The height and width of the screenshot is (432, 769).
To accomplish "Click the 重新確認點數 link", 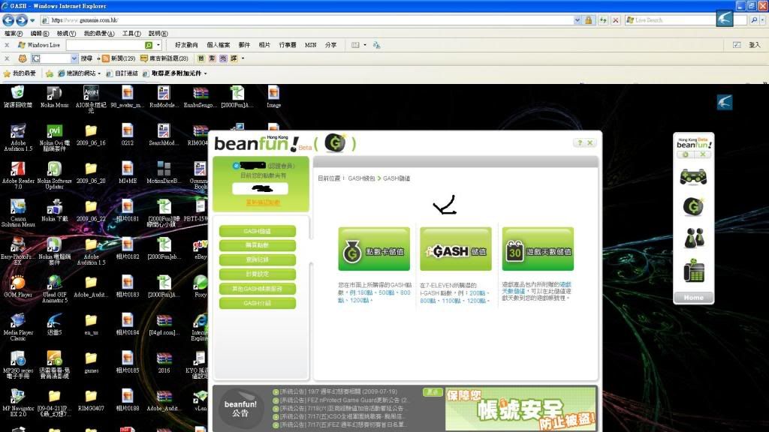I will (x=263, y=203).
